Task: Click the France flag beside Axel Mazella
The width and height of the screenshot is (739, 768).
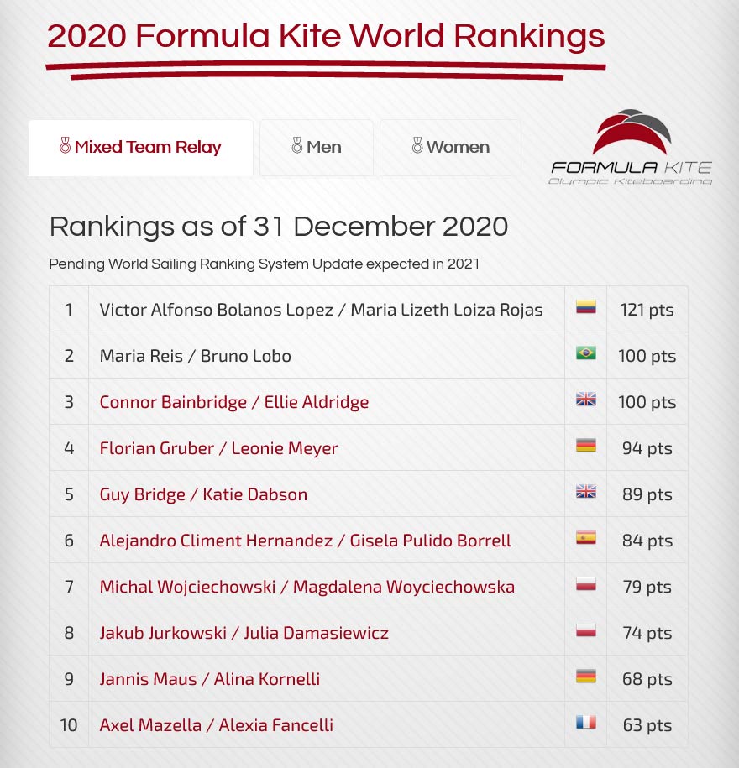Action: coord(585,723)
